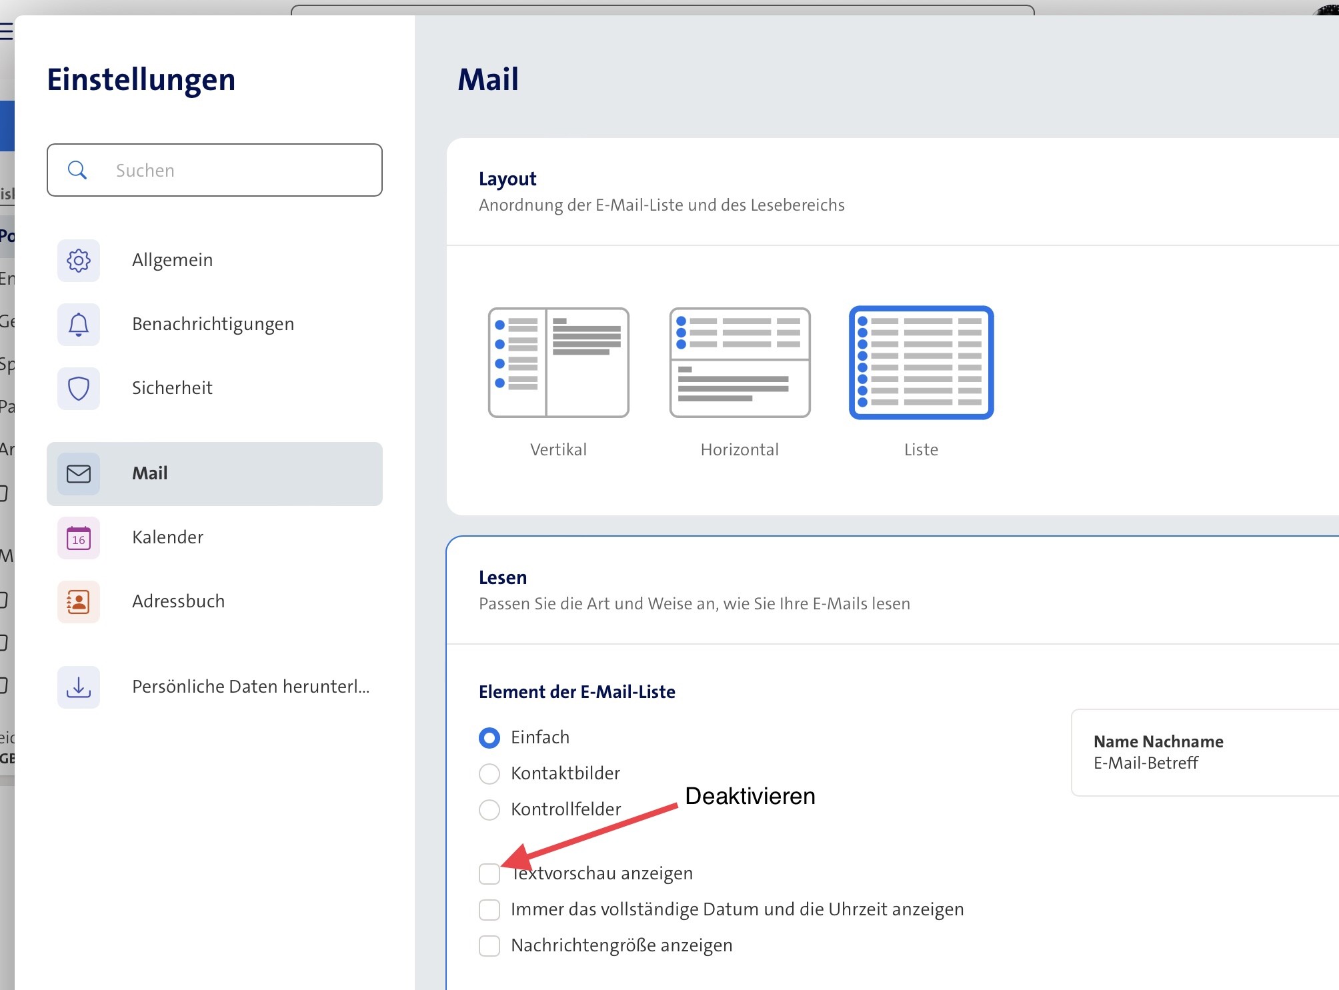Screen dimensions: 1339x990
Task: Click the calendar icon for Kalender
Action: point(79,537)
